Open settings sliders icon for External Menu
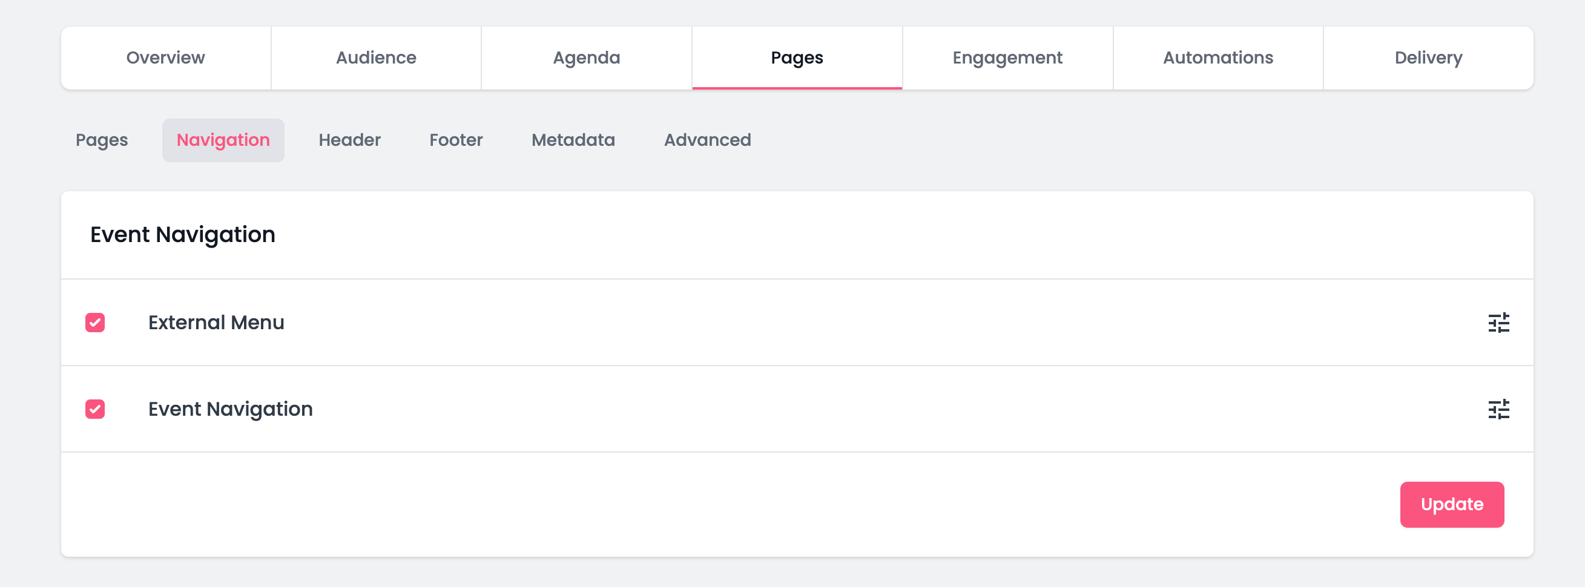1585x587 pixels. (1498, 323)
